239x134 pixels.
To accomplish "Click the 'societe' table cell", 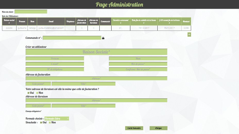I will point(9,28).
